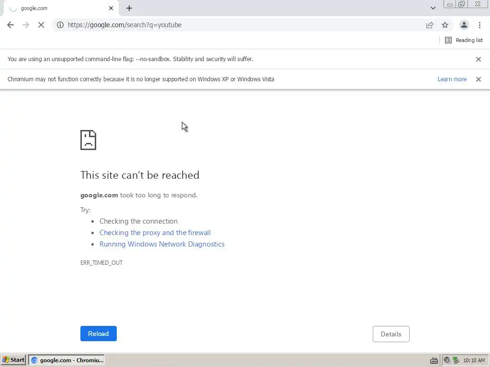Open the profile avatar menu
Image resolution: width=490 pixels, height=367 pixels.
464,25
